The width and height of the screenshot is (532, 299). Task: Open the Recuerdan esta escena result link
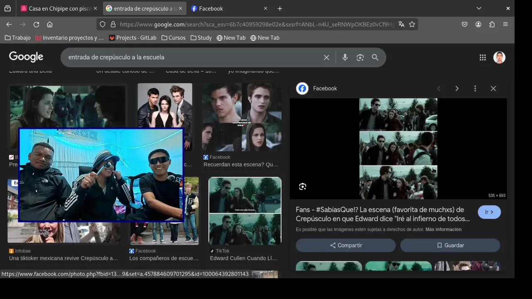(241, 164)
